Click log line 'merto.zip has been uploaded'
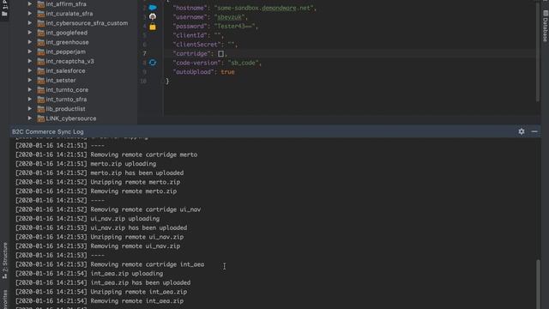Viewport: 549px width, 309px height. click(x=137, y=173)
